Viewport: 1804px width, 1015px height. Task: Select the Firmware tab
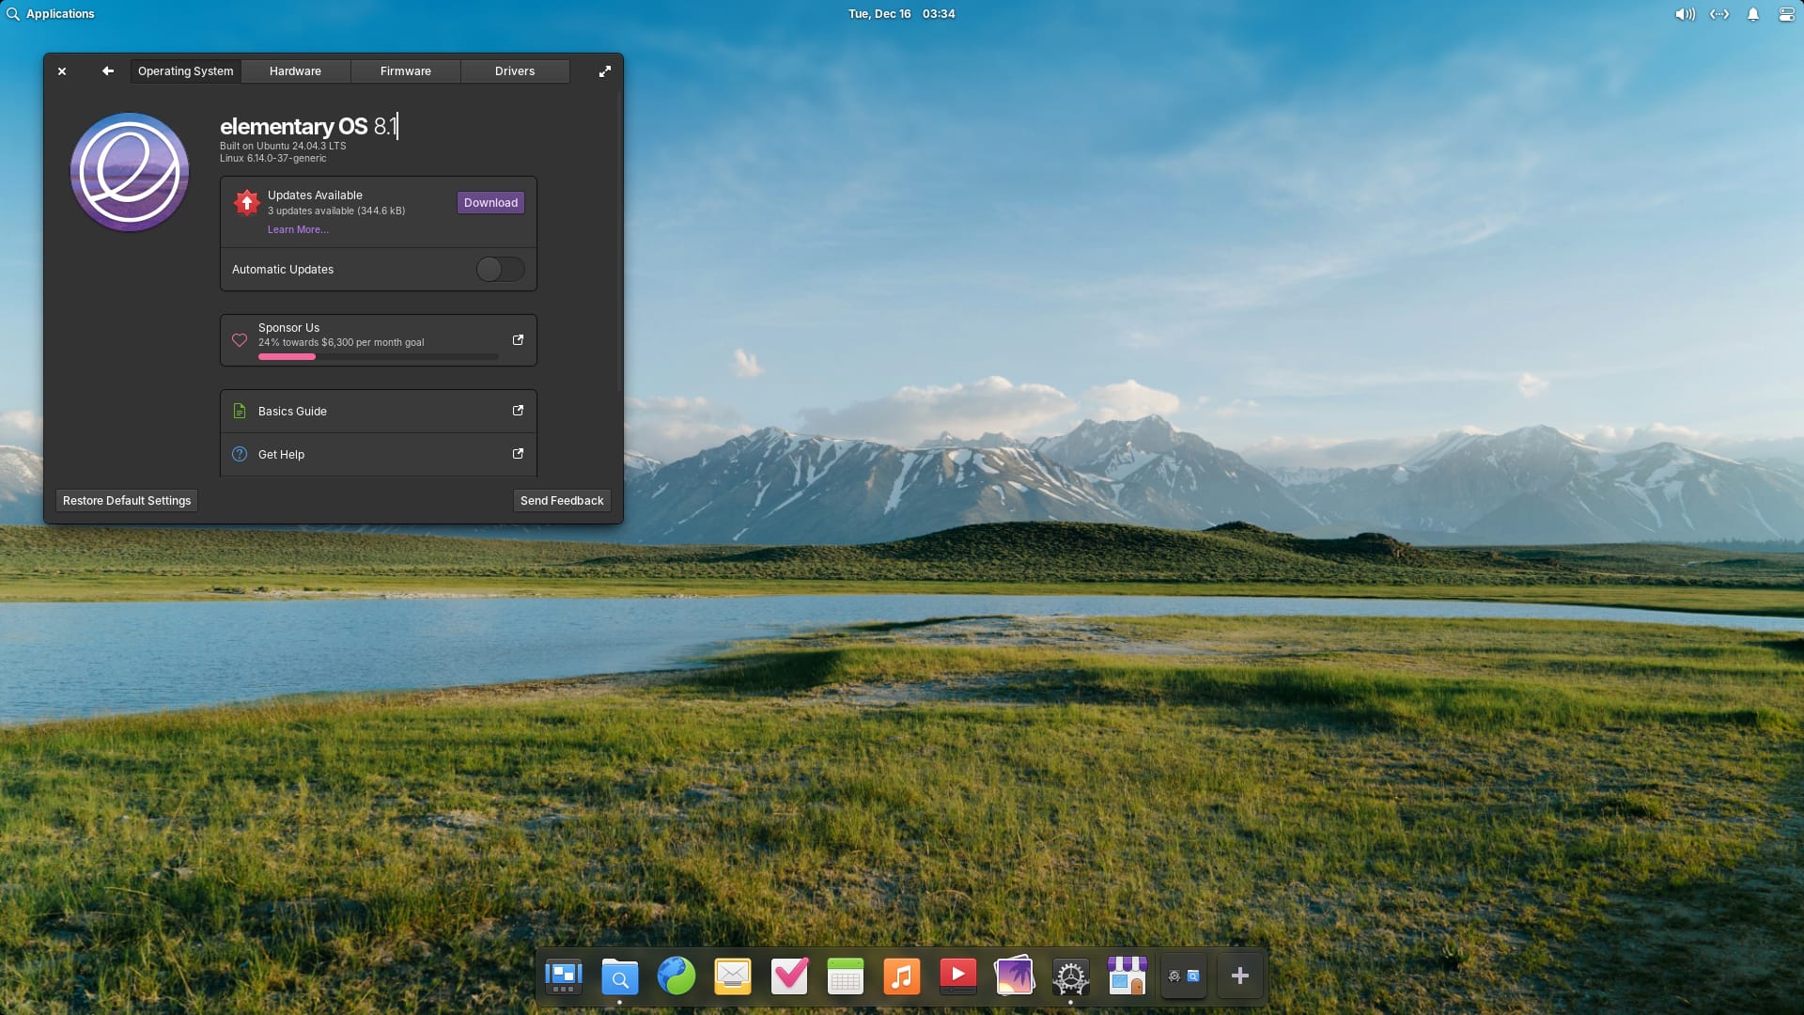(405, 70)
